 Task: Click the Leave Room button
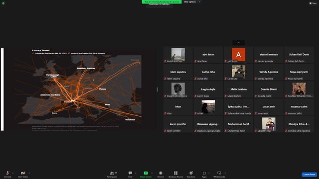click(x=309, y=175)
